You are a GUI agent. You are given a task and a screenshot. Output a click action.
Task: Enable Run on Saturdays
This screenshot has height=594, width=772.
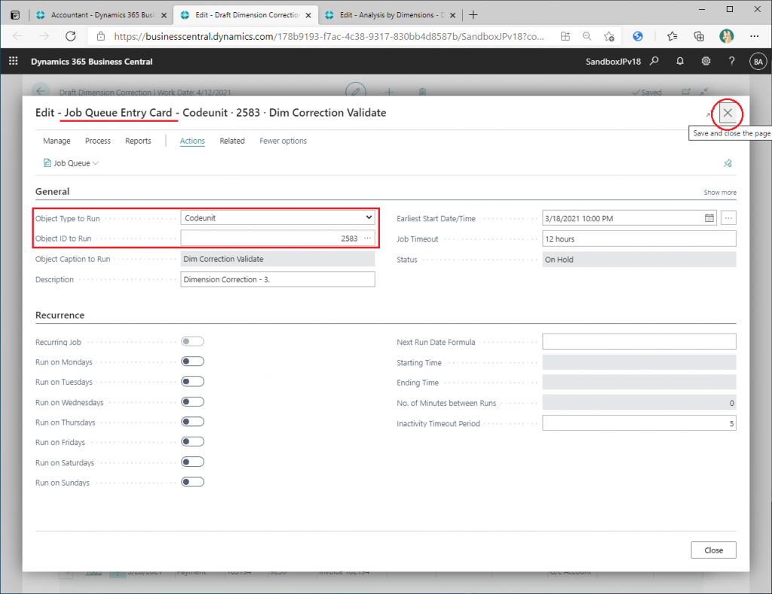pyautogui.click(x=192, y=461)
